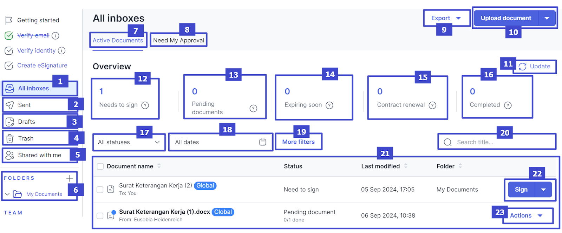Select checkbox for Surat Keterangan Kerja (1).docx

(x=100, y=216)
